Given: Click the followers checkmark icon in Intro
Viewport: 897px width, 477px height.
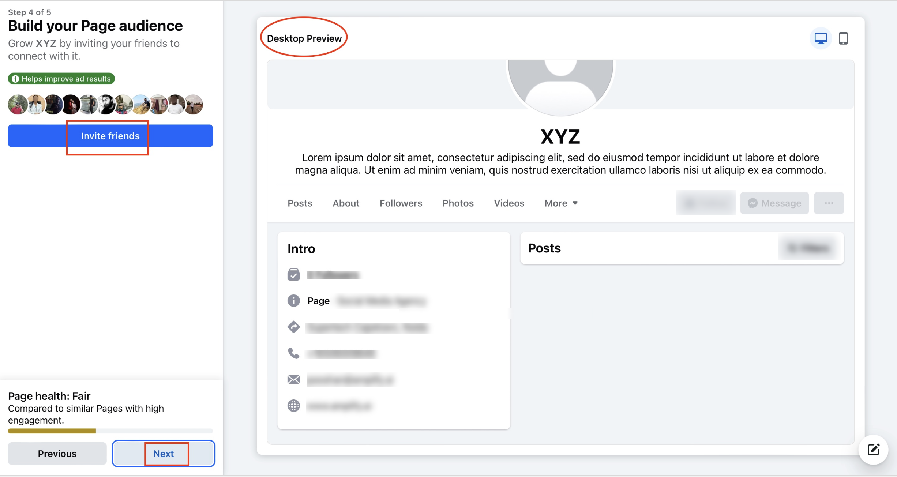Looking at the screenshot, I should point(293,274).
